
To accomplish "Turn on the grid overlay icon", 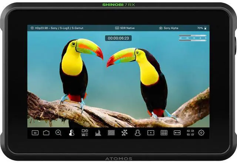I will (x=164, y=133).
